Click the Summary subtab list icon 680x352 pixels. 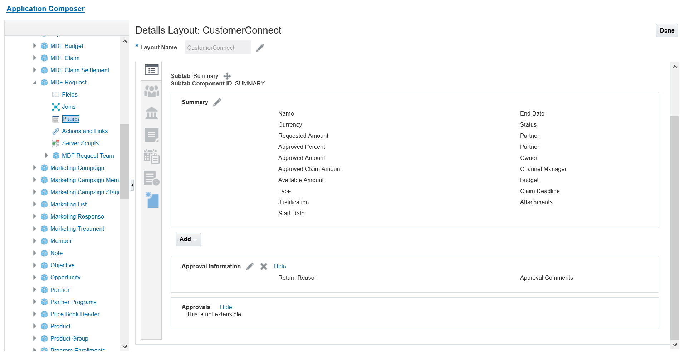[x=151, y=70]
